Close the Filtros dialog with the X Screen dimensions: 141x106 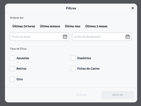tap(133, 8)
